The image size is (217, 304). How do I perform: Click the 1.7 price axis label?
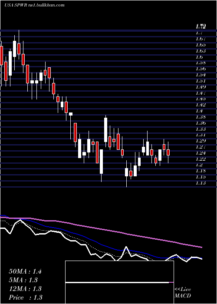(198, 33)
